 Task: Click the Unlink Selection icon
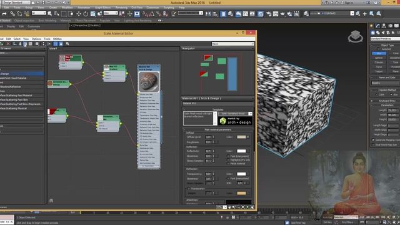[19, 14]
